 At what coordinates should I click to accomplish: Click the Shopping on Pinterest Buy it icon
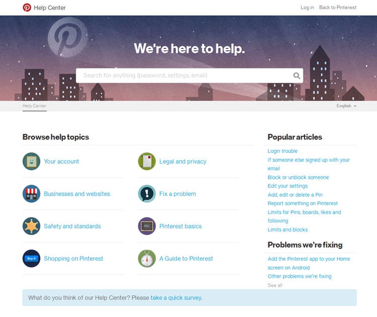pyautogui.click(x=32, y=259)
